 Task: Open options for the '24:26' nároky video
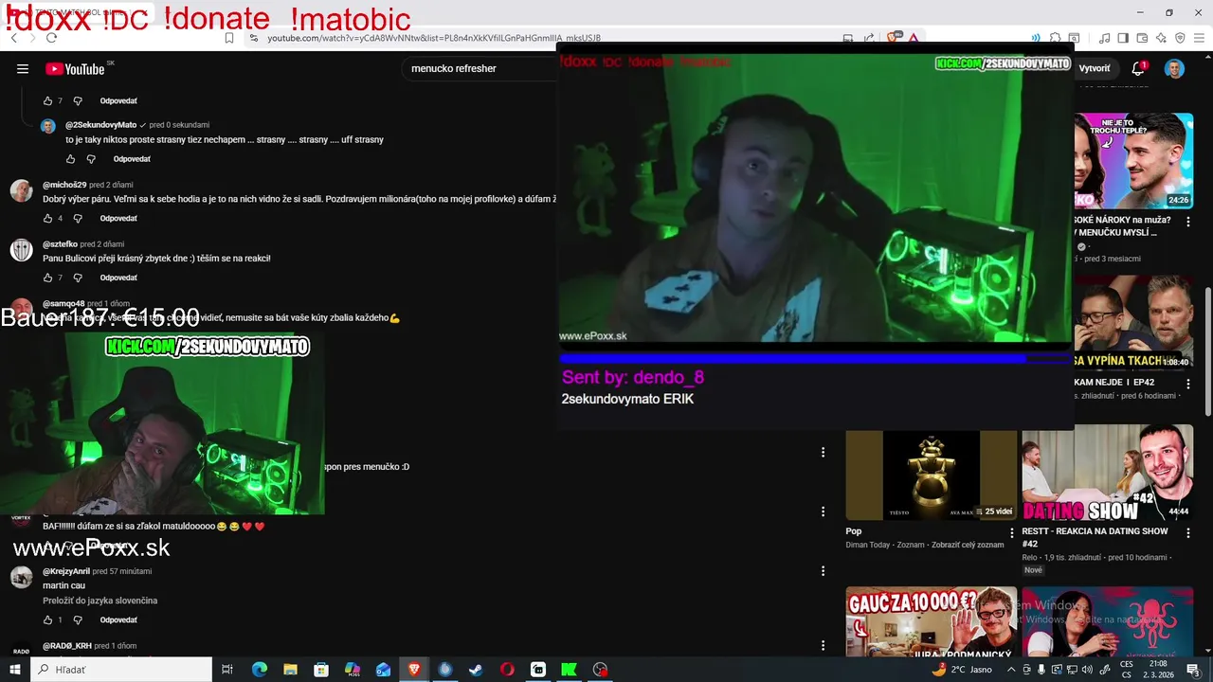pos(1188,223)
